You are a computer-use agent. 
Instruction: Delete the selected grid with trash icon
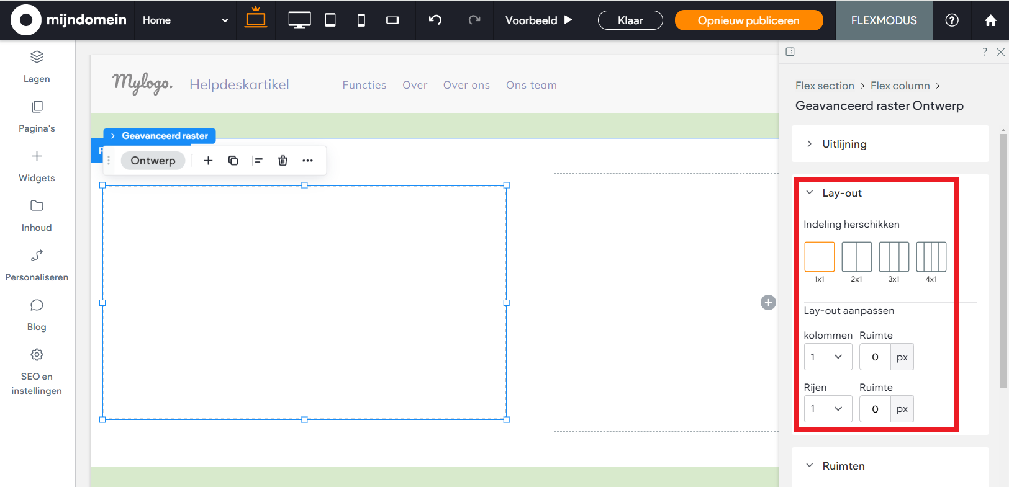(x=283, y=161)
